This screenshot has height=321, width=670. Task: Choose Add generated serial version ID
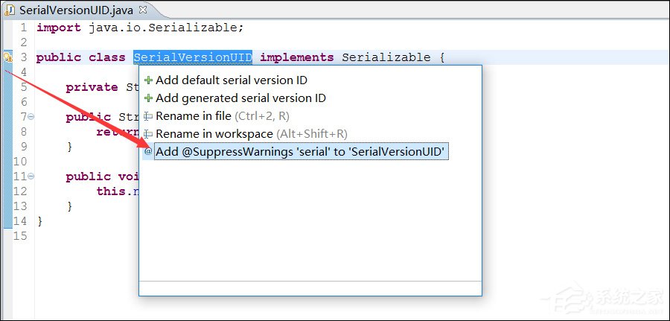pos(240,98)
